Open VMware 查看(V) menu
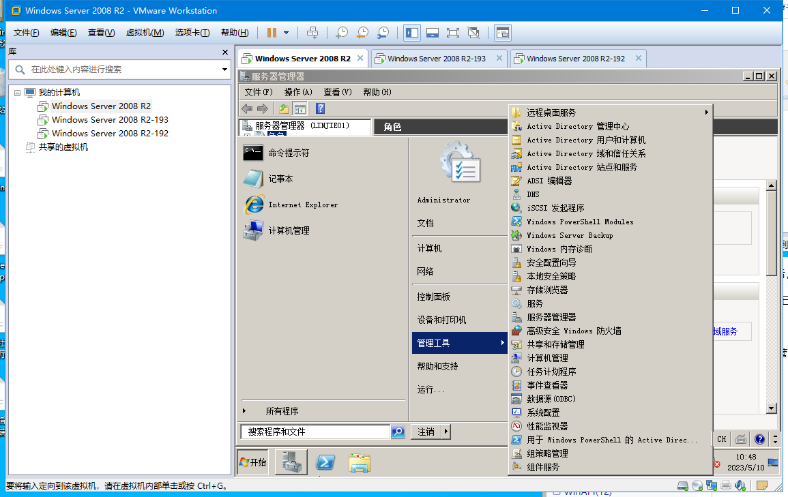Screen dimensions: 788x497 101,33
